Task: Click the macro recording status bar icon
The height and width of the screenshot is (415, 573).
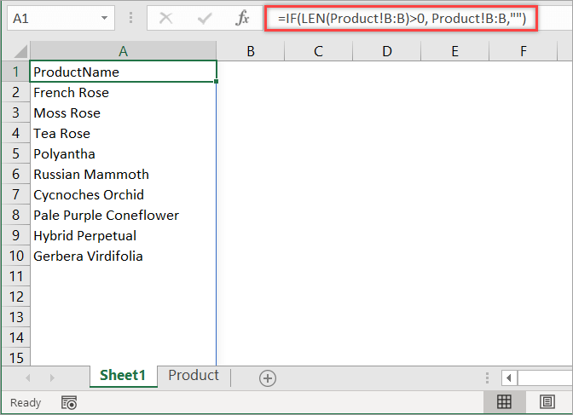Action: (x=69, y=402)
